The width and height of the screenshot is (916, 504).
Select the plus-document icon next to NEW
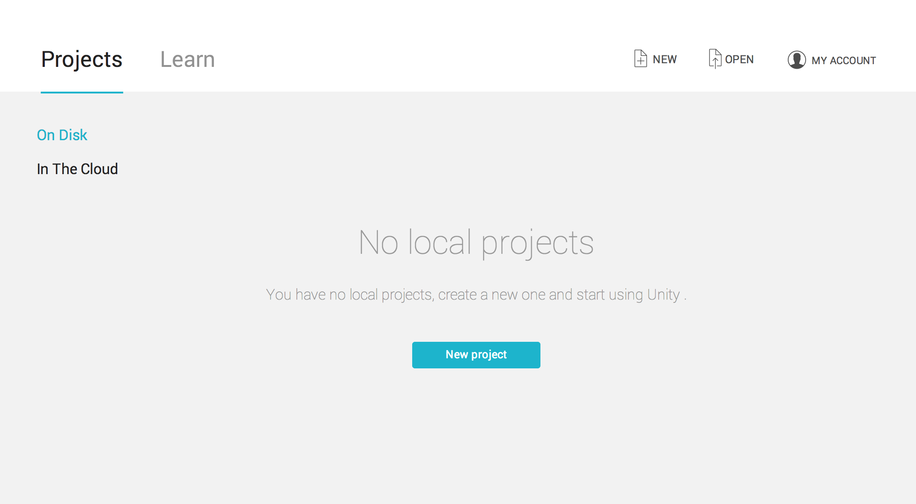pyautogui.click(x=640, y=59)
